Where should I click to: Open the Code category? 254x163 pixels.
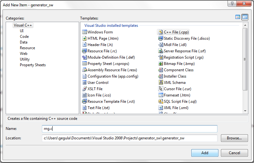tap(24, 37)
